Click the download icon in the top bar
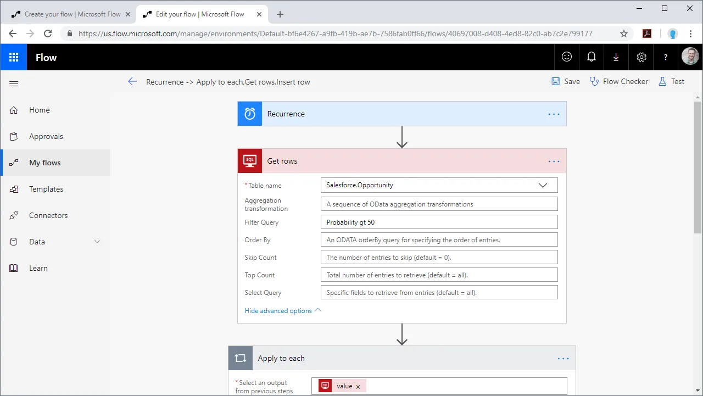The image size is (703, 396). 616,57
